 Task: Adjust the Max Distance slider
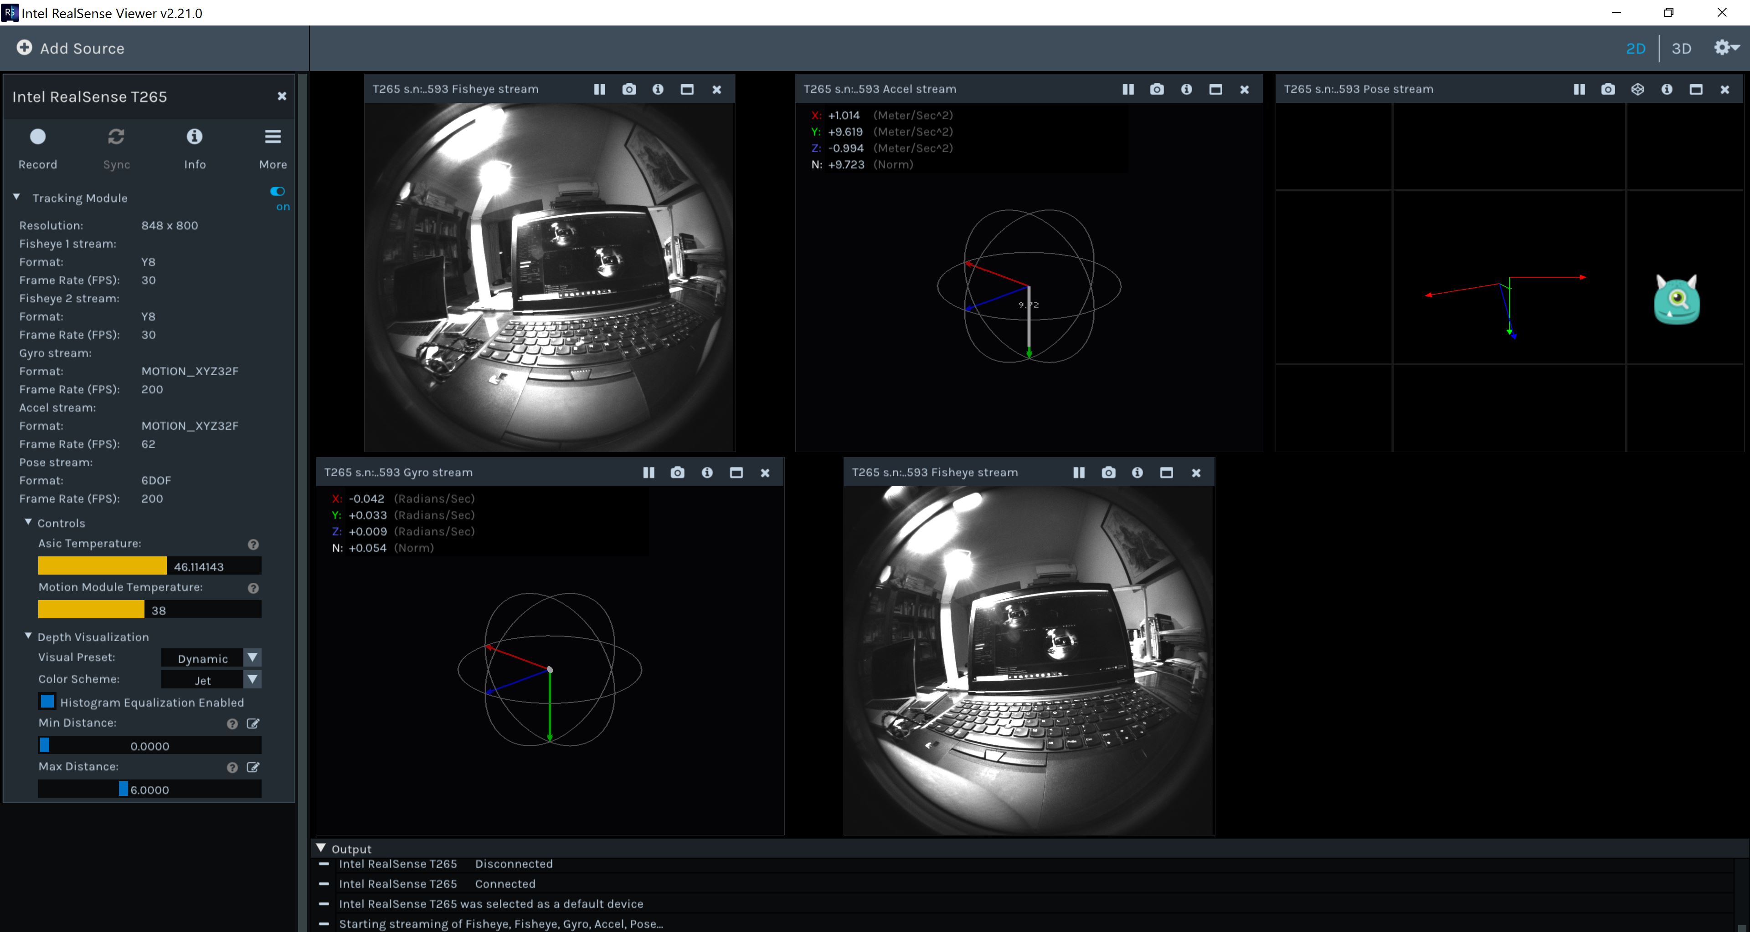point(124,788)
